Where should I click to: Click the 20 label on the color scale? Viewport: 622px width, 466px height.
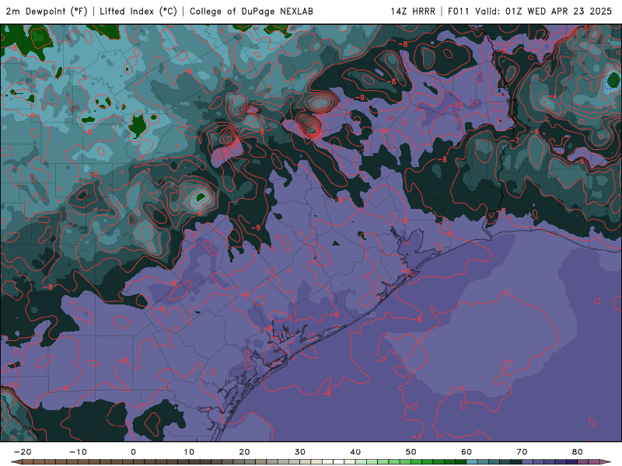point(244,452)
